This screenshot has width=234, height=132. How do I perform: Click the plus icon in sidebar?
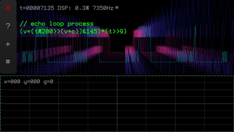(x=8, y=44)
